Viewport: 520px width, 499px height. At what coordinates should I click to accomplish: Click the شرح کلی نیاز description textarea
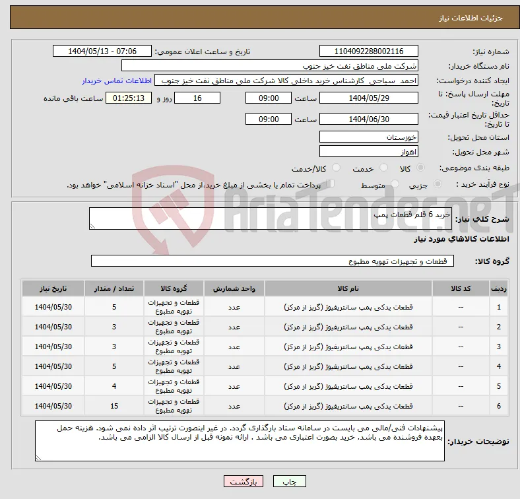[271, 218]
